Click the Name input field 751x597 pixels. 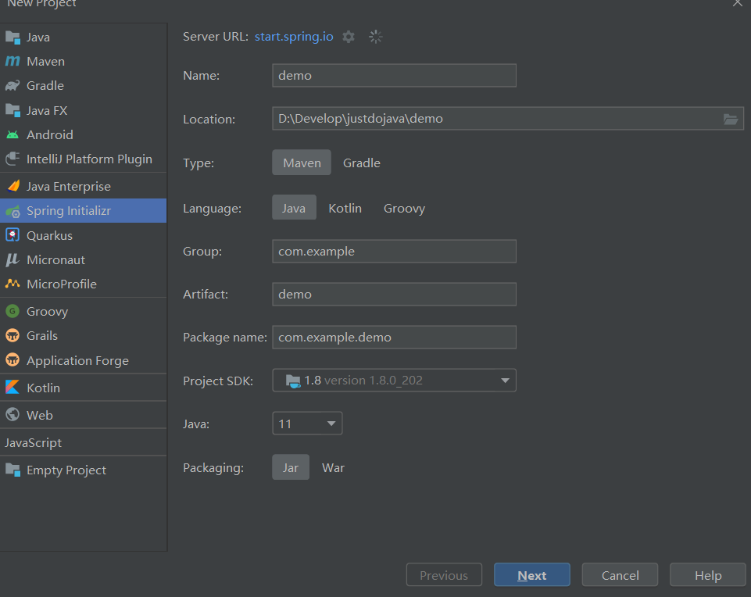click(394, 76)
